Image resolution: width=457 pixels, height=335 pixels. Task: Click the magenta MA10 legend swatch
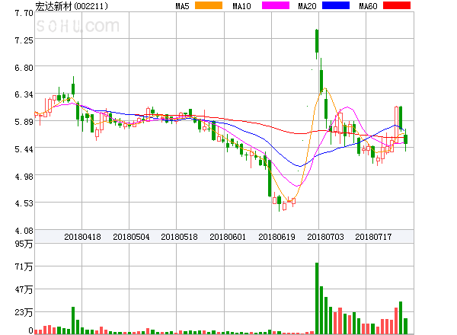[x=276, y=5]
